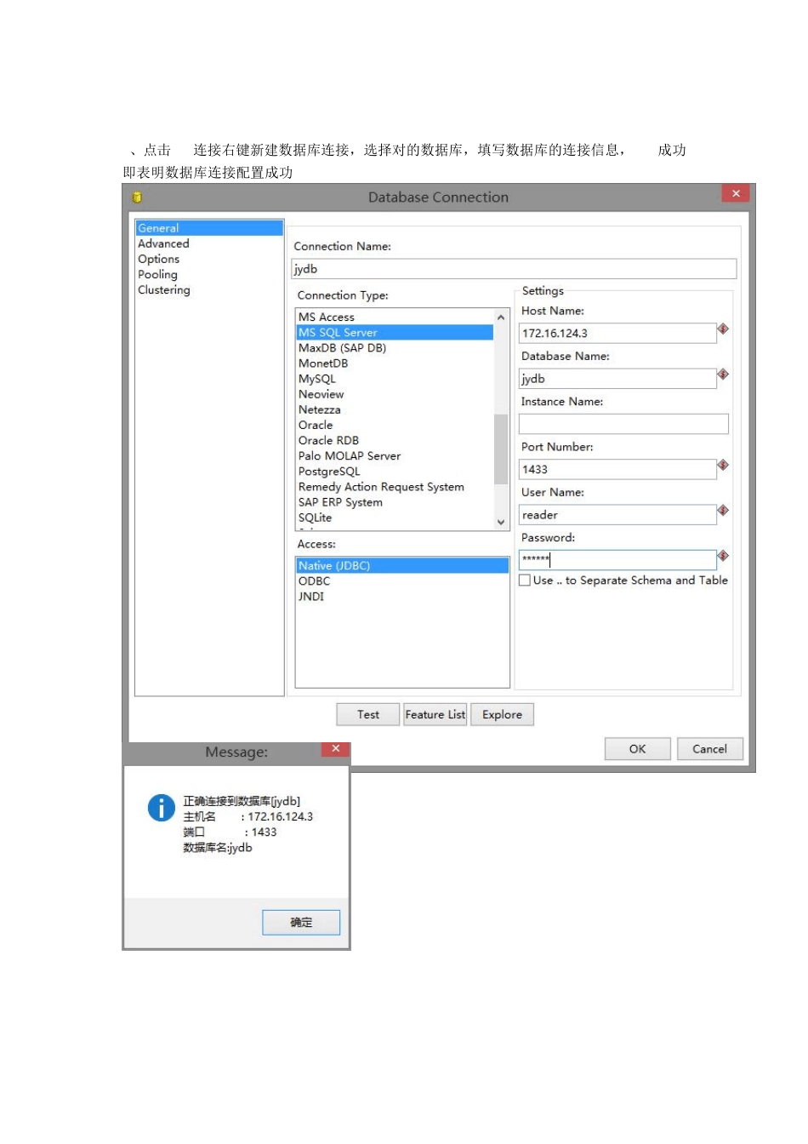Viewport: 808px width, 1144px height.
Task: Enable Use .. to Separate Schema and Table
Action: (x=525, y=581)
